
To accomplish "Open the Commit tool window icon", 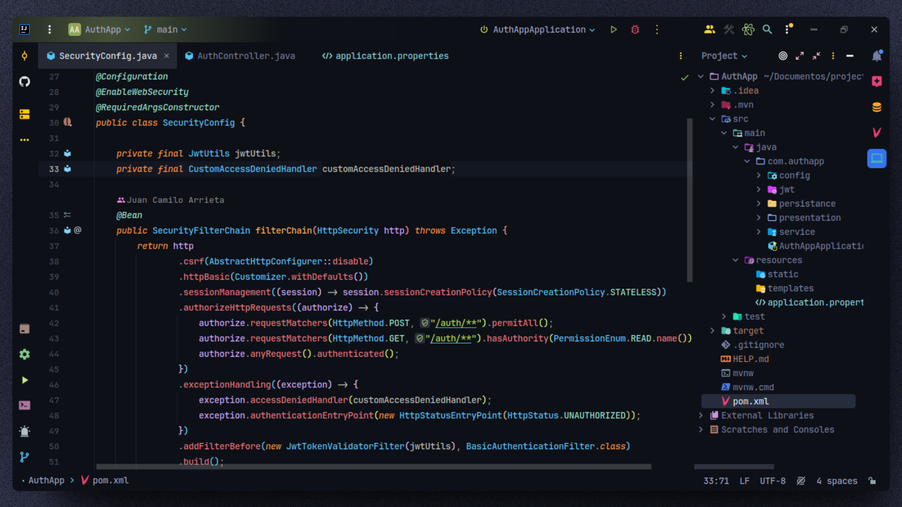I will 24,56.
